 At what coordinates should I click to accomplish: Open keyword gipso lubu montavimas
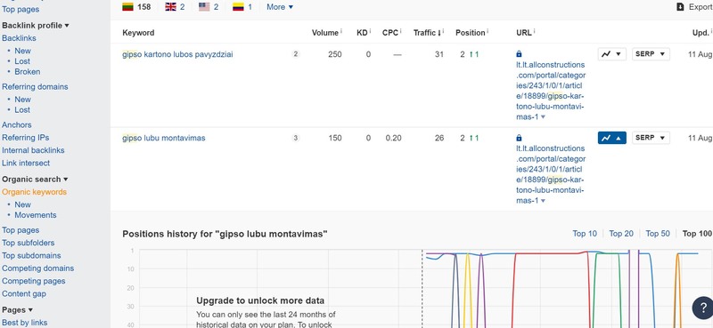pyautogui.click(x=164, y=138)
